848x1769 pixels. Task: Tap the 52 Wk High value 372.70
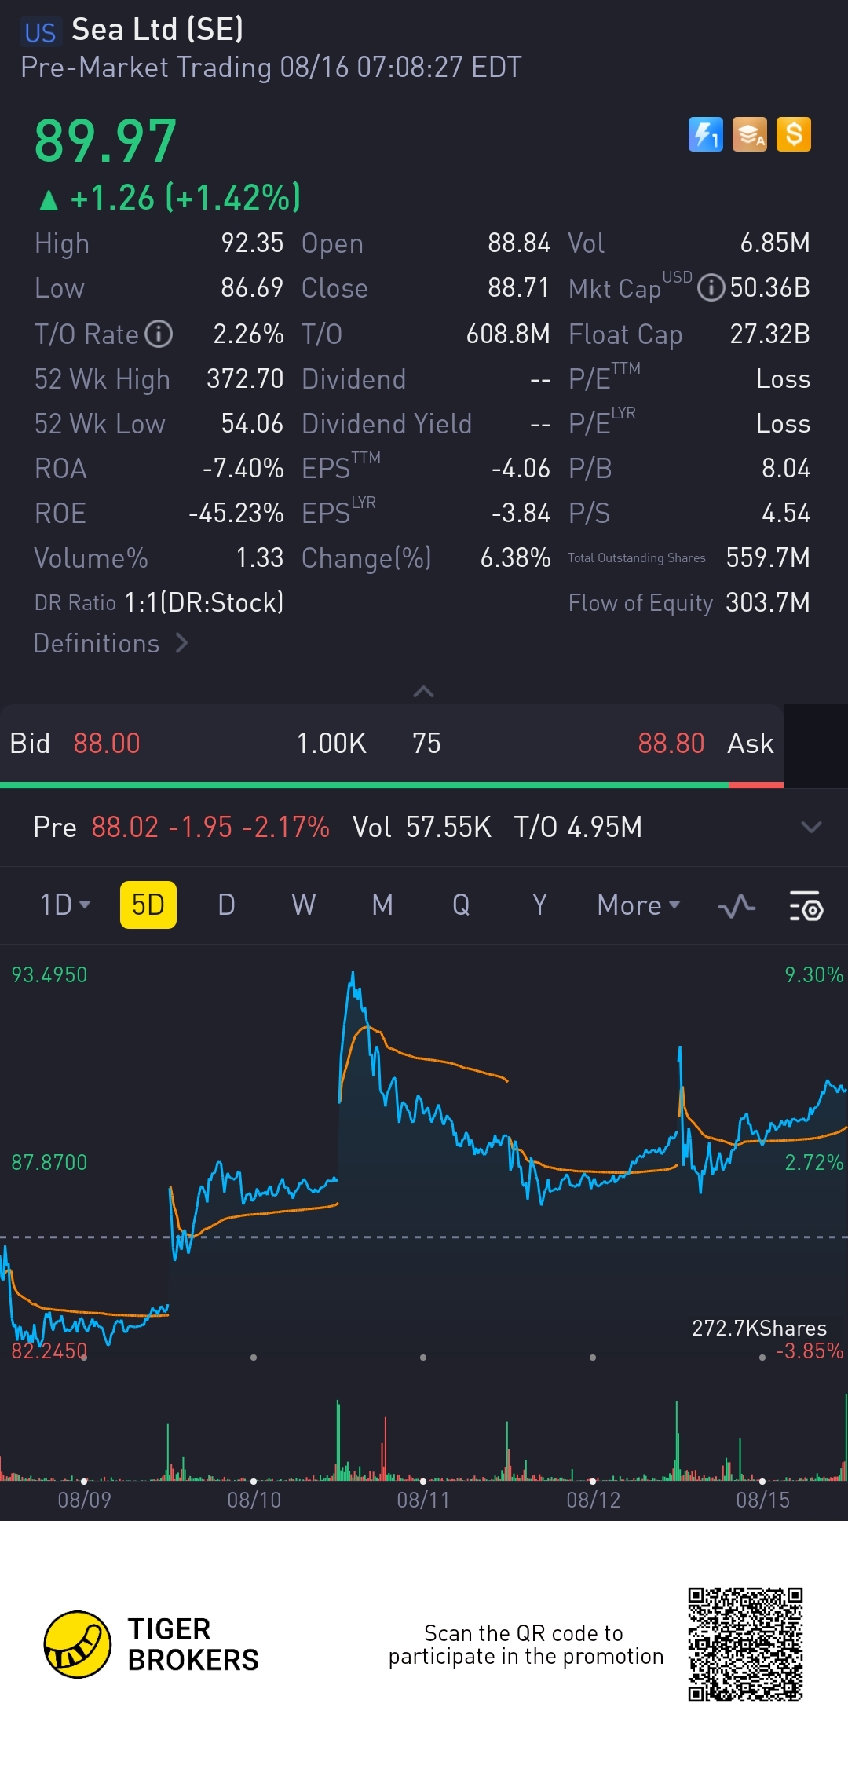coord(245,379)
